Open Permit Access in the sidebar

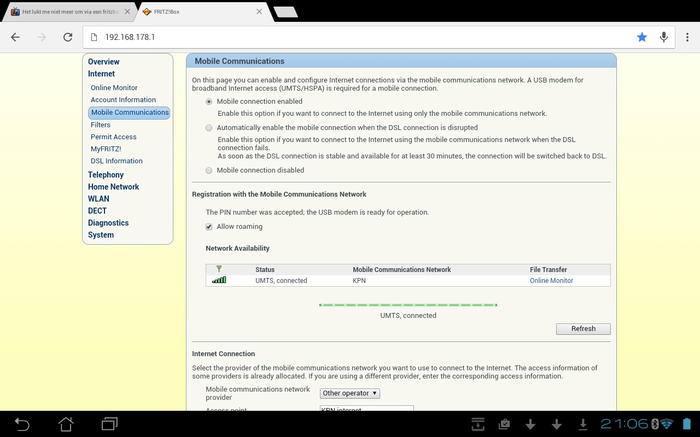[x=114, y=137]
